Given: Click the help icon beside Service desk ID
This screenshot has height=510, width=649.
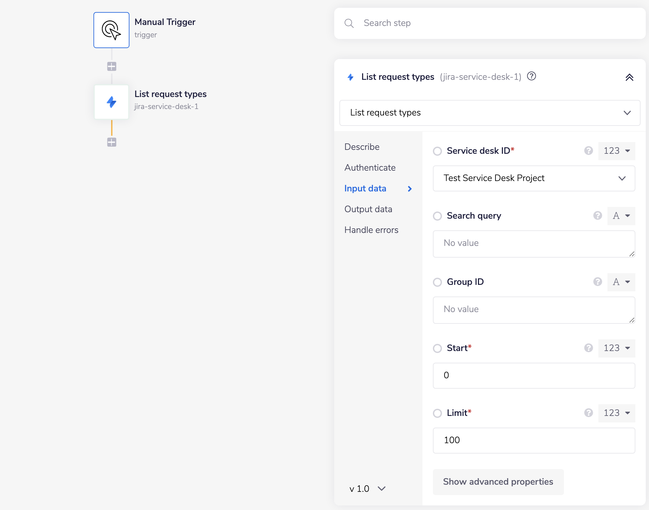Looking at the screenshot, I should pos(589,151).
